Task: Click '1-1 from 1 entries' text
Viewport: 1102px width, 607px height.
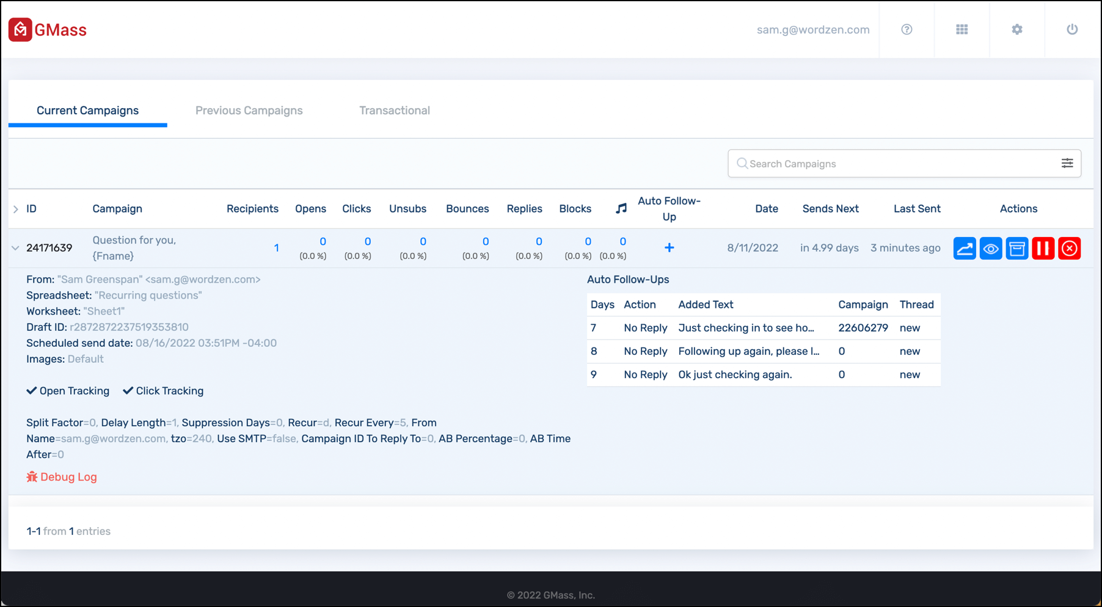Action: coord(68,531)
